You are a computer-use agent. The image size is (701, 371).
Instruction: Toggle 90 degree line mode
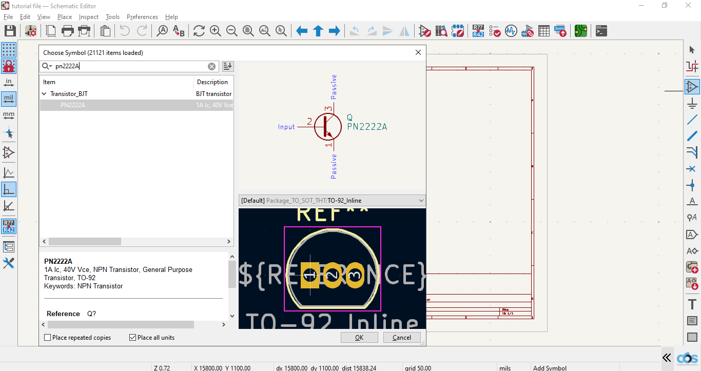9,189
